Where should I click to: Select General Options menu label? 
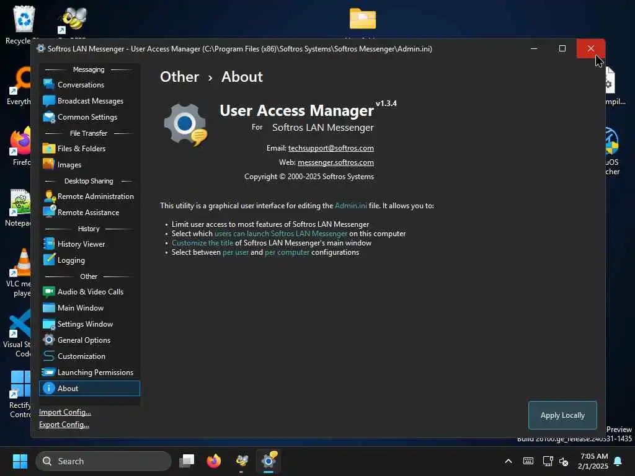pyautogui.click(x=84, y=340)
